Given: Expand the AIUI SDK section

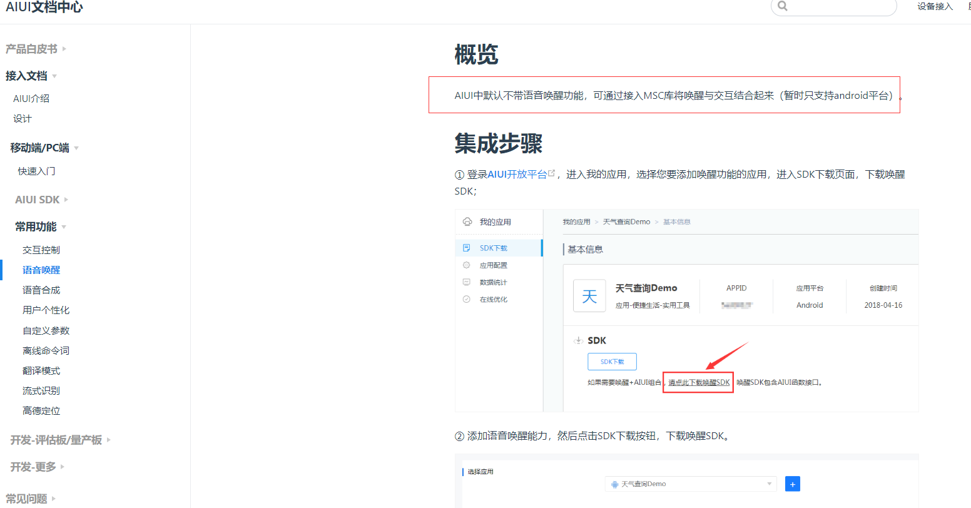Looking at the screenshot, I should point(41,200).
